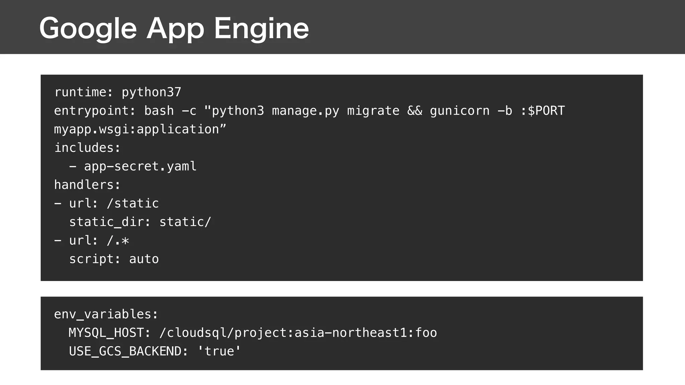
Task: Click the static_dir: static/ line
Action: pos(140,222)
